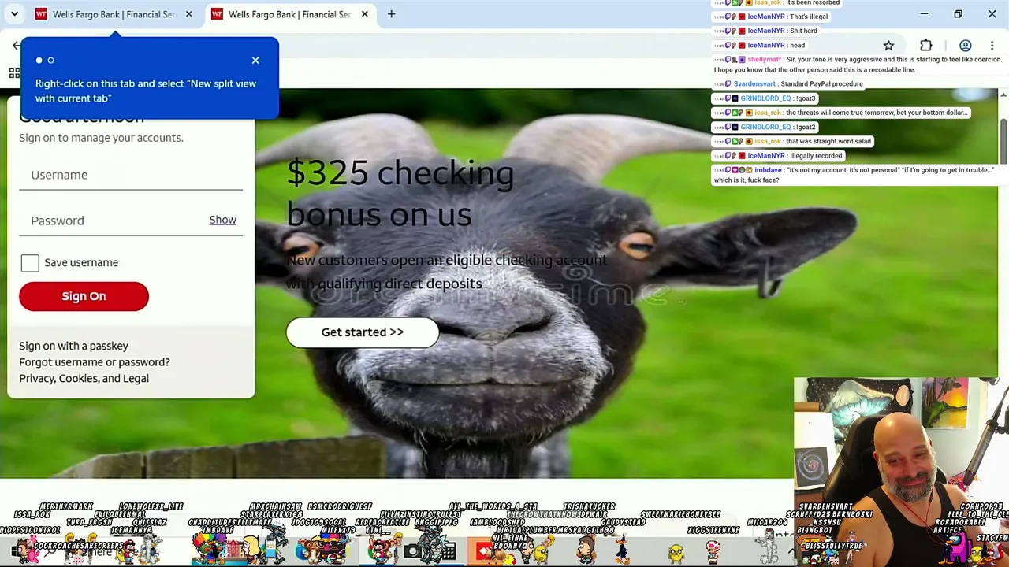Close the active Wells Fargo tab
The width and height of the screenshot is (1009, 567).
tap(364, 14)
